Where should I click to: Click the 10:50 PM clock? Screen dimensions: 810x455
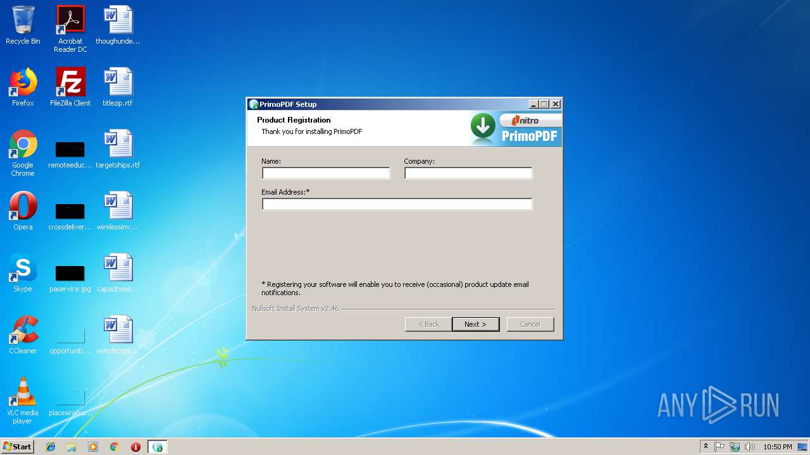tap(778, 447)
